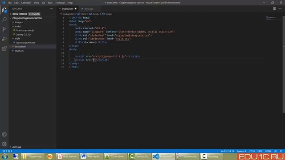Screen dimensions: 285x160
Task: Click the Windows Start button
Action: [5, 156]
